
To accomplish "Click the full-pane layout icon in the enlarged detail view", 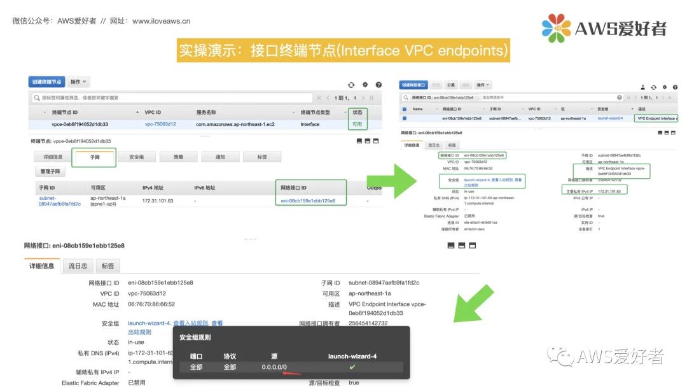I will tap(472, 246).
